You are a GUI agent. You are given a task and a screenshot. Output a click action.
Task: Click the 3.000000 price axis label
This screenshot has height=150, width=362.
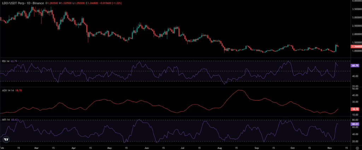click(357, 18)
